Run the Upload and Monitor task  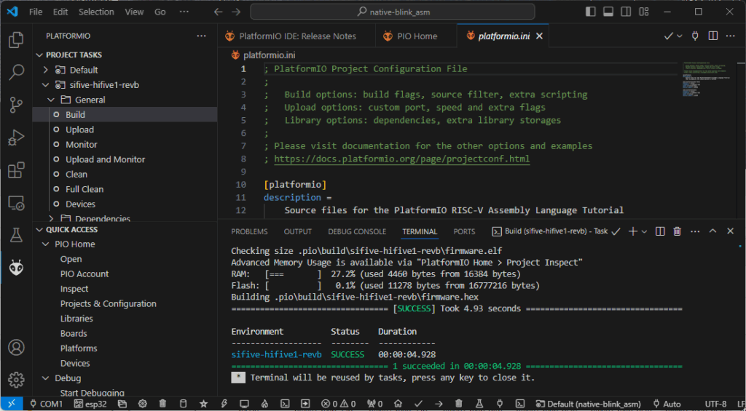[x=105, y=159]
